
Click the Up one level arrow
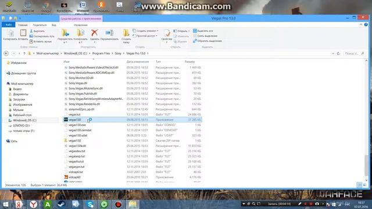tap(24, 53)
